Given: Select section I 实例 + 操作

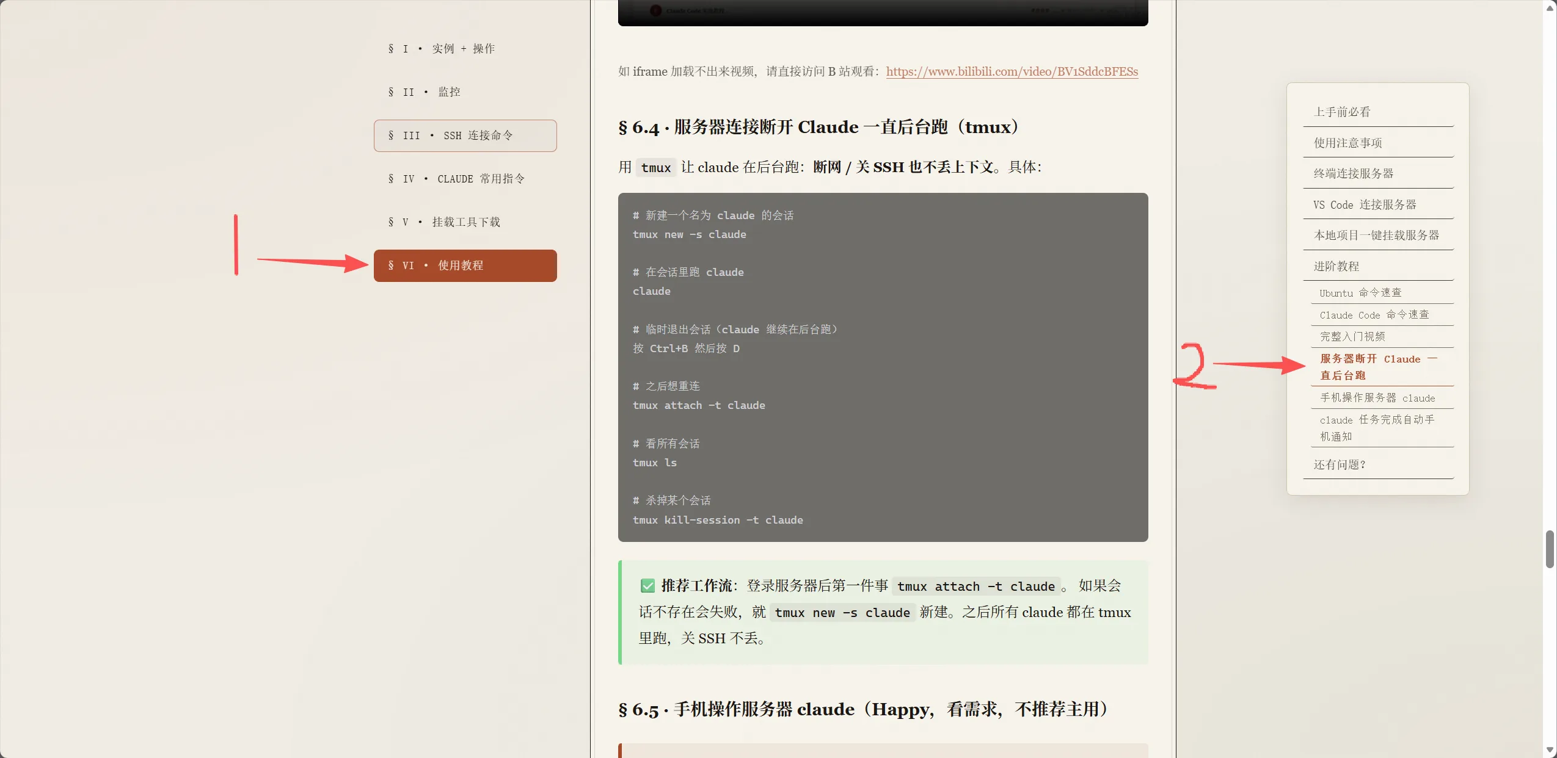Looking at the screenshot, I should tap(465, 49).
